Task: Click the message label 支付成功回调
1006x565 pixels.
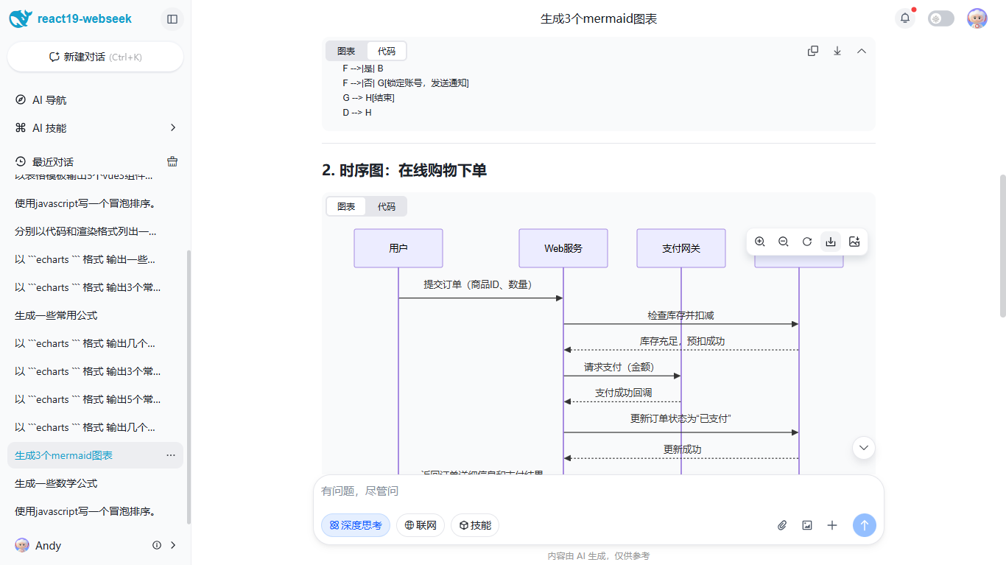Action: coord(623,393)
